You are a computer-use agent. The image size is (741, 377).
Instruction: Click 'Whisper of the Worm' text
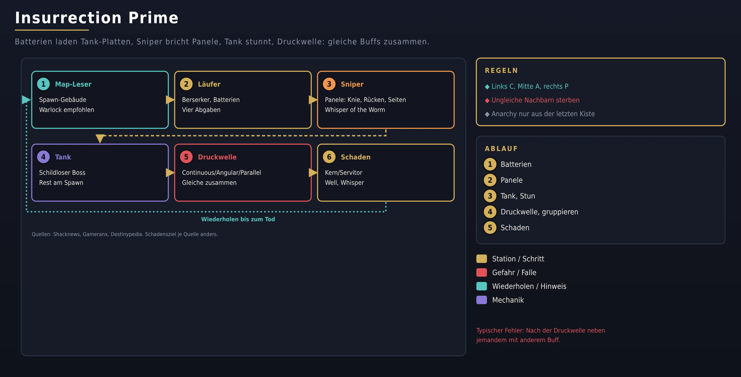click(355, 110)
